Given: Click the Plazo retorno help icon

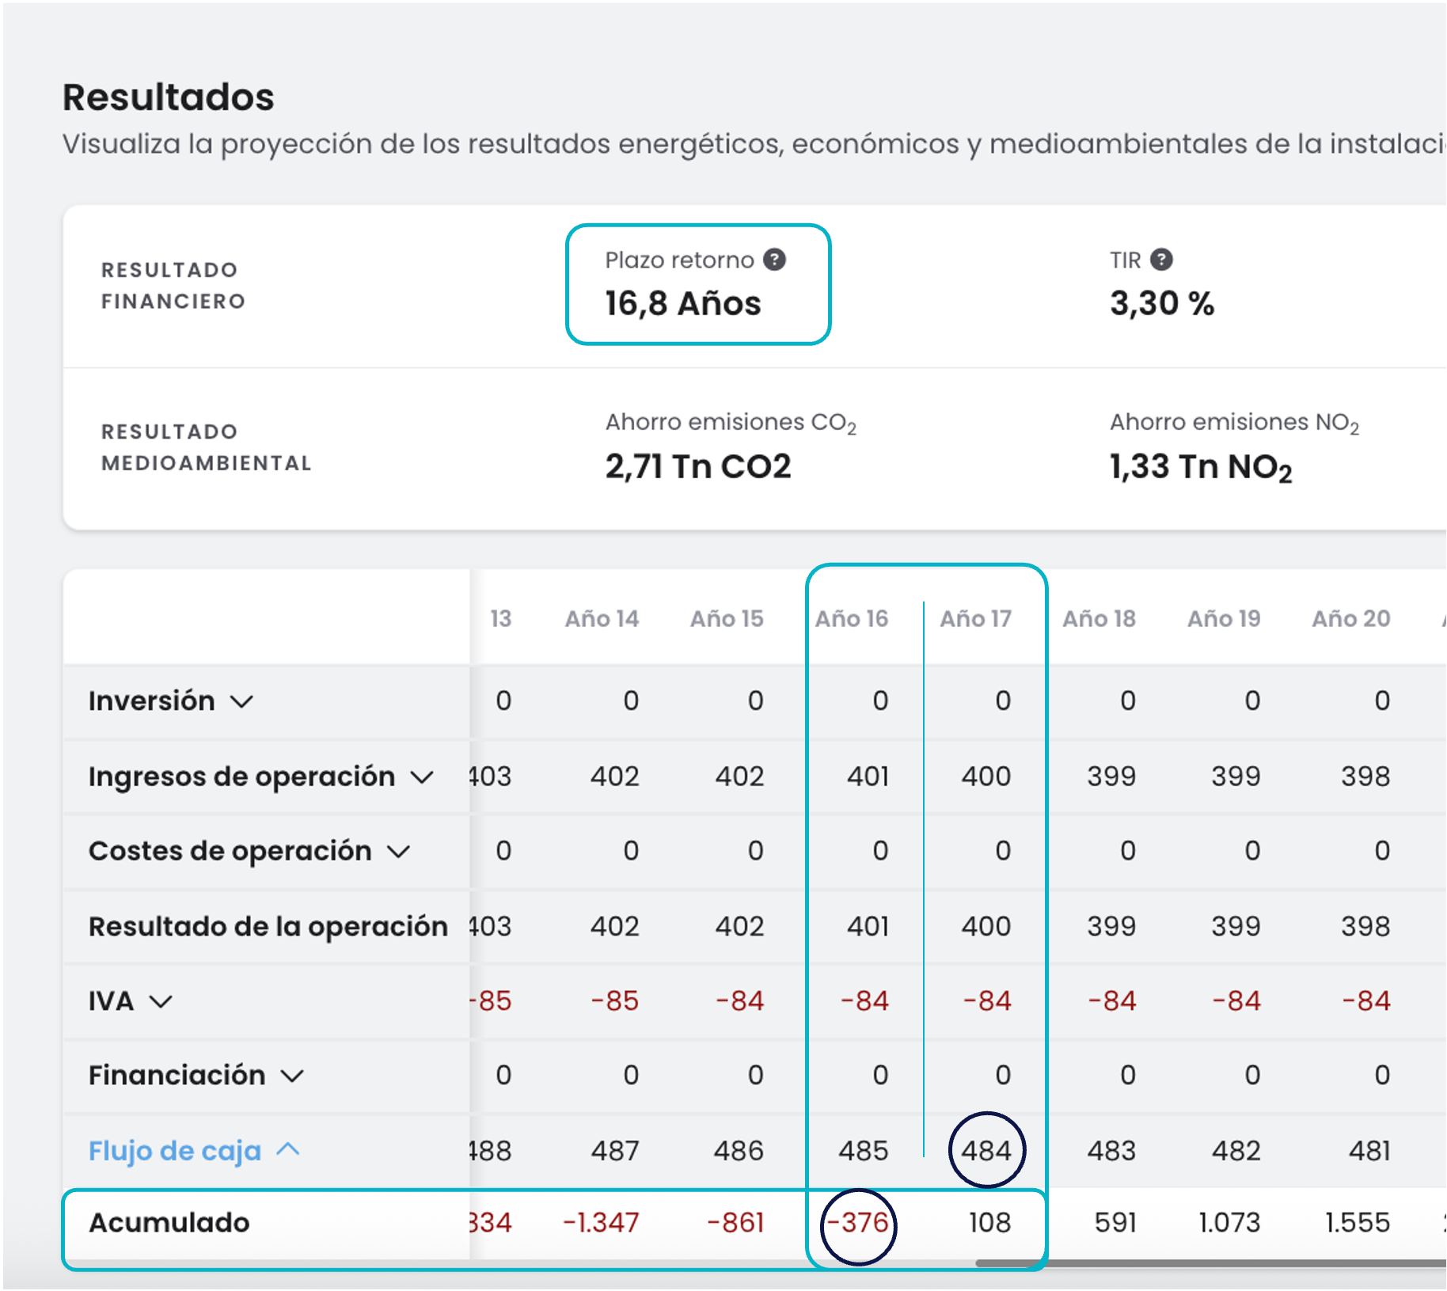Looking at the screenshot, I should tap(774, 260).
